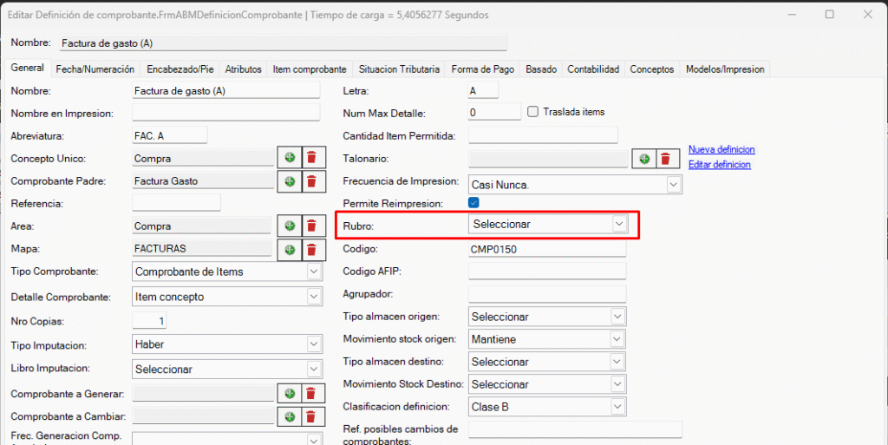The image size is (888, 445).
Task: Open the Situacion Tributaria tab
Action: [x=399, y=69]
